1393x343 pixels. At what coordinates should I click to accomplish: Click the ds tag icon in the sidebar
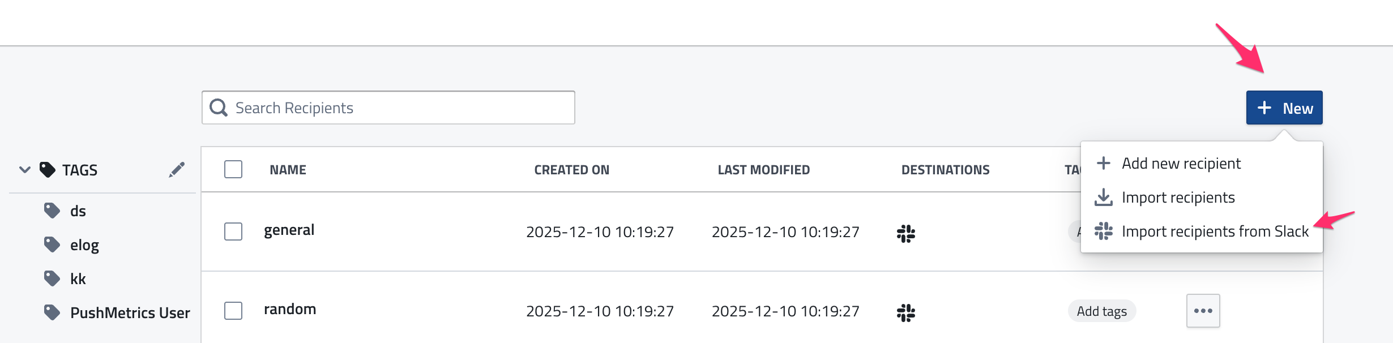pyautogui.click(x=52, y=211)
